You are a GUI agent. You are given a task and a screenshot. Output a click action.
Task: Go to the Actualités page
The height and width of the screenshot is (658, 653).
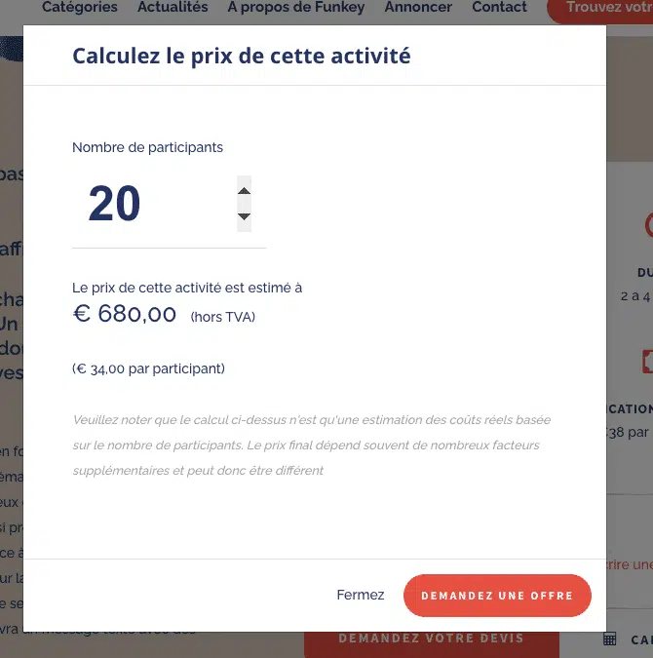click(x=173, y=7)
